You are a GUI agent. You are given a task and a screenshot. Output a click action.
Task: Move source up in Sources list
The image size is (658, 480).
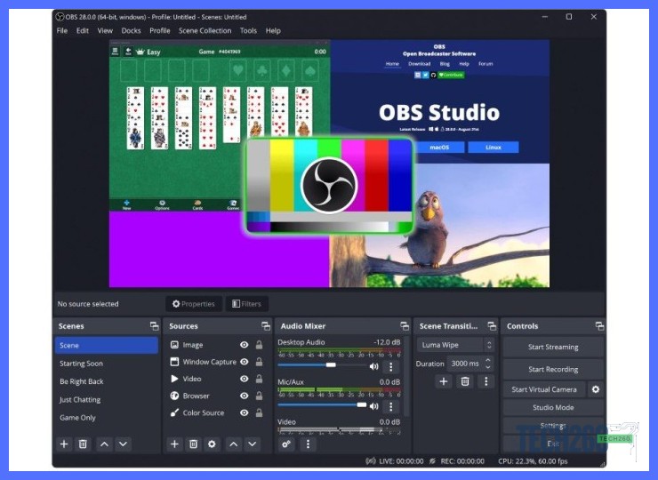pos(234,444)
